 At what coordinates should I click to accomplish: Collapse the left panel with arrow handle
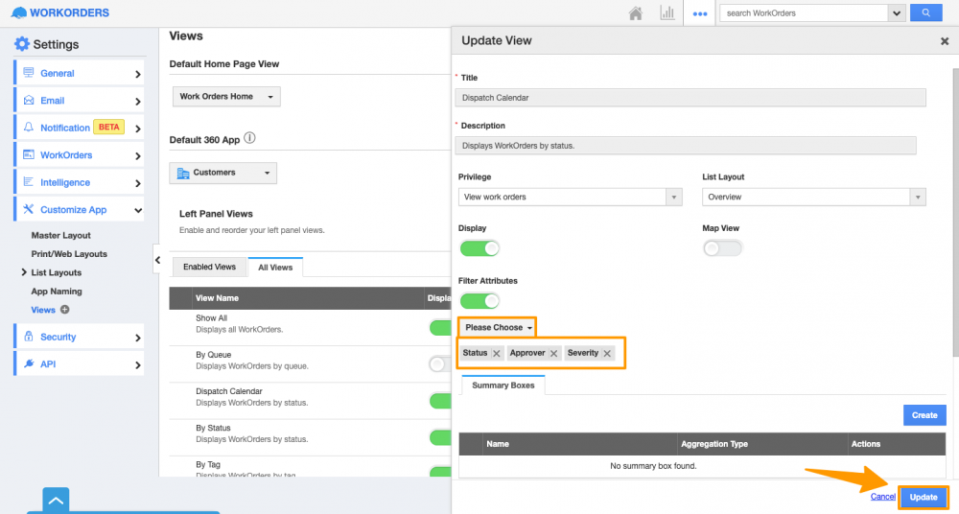[157, 260]
